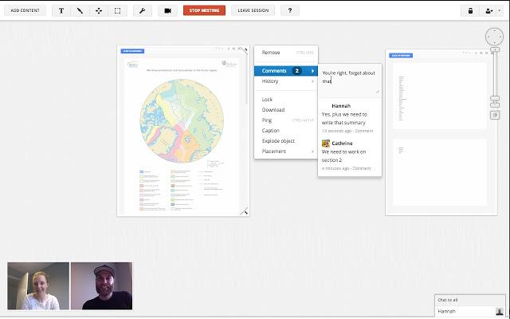Click the zoom slider handle
The height and width of the screenshot is (319, 510).
(x=495, y=98)
